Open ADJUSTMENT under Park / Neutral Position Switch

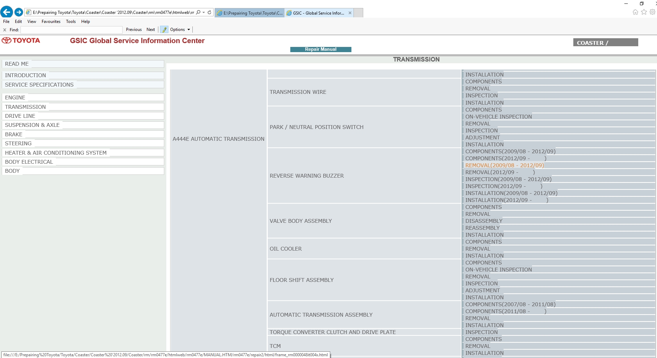click(x=482, y=138)
